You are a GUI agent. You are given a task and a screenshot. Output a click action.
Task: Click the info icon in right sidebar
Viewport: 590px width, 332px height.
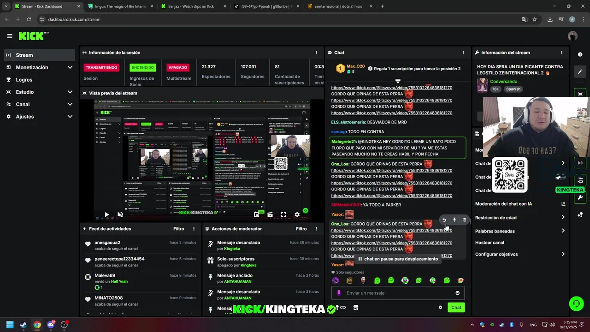(580, 54)
